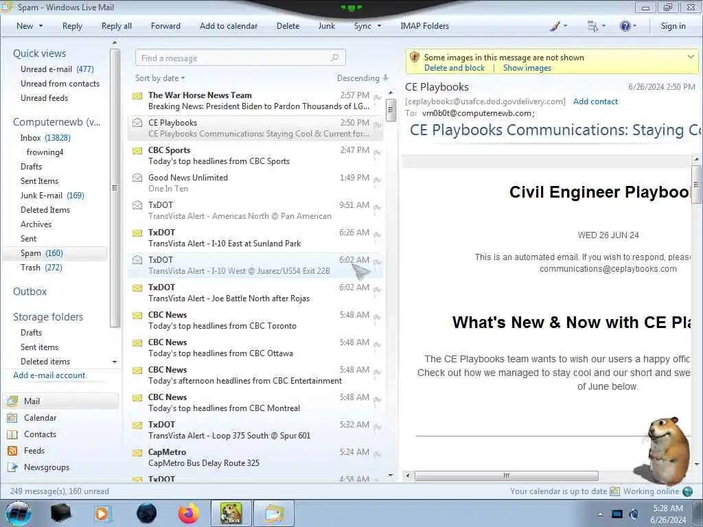Open the Inbox folder

point(45,138)
